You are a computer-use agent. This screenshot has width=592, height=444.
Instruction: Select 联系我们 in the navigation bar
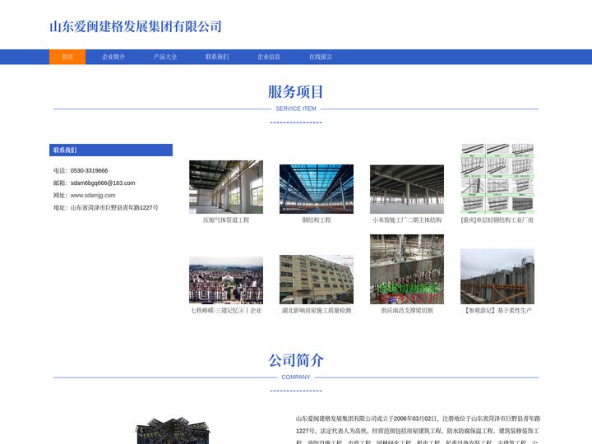[x=217, y=57]
